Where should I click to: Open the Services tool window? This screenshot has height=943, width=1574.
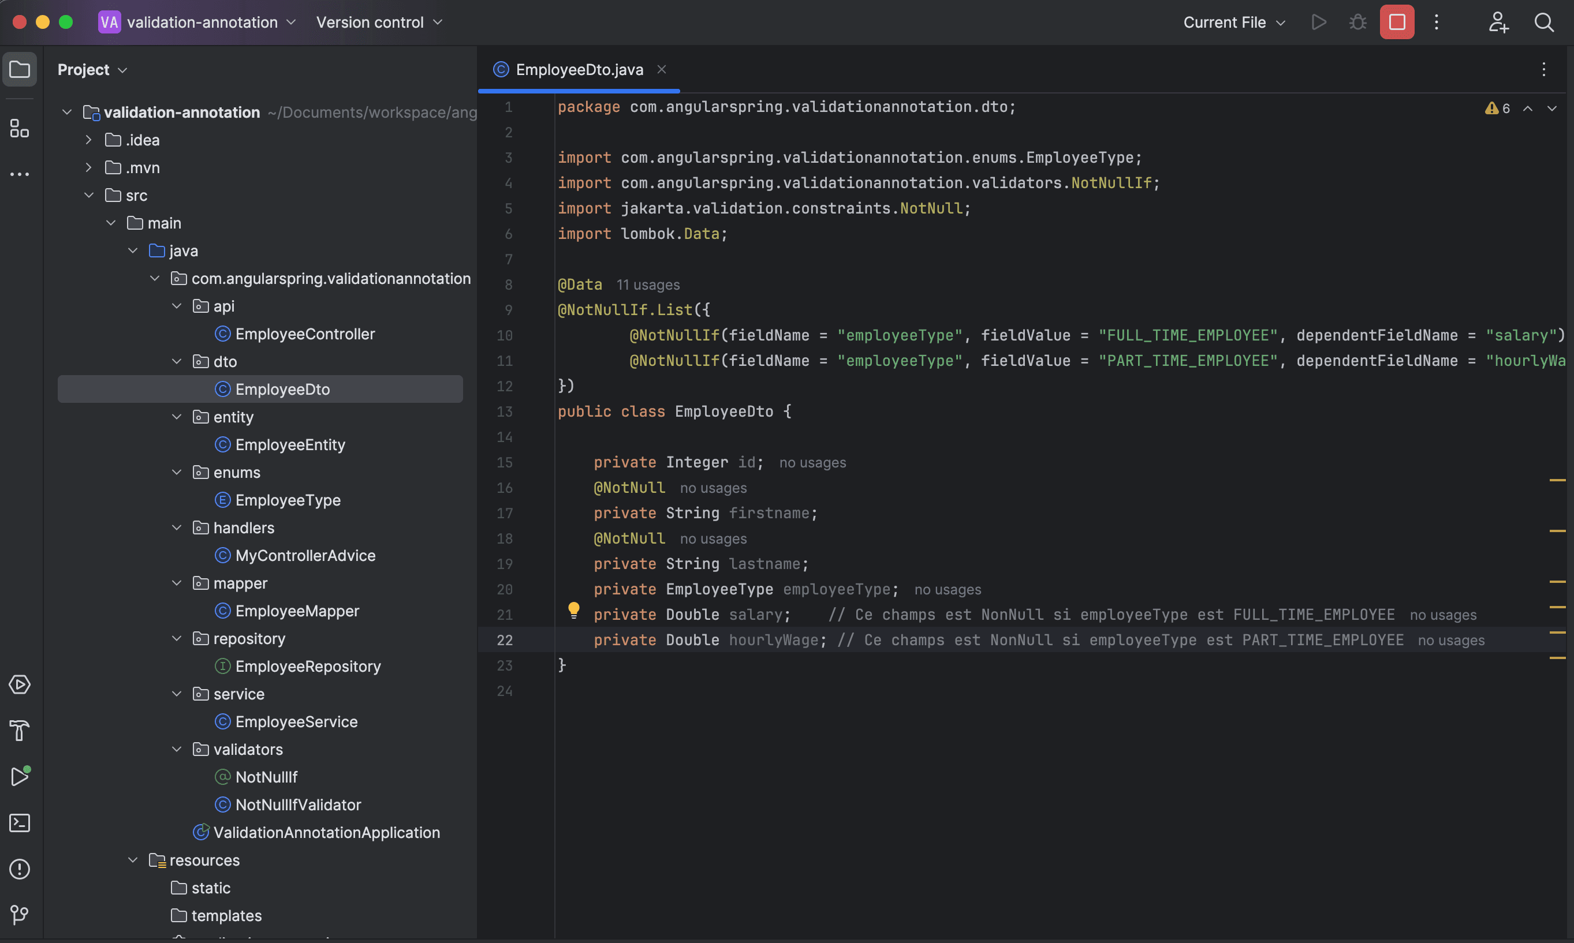(20, 685)
